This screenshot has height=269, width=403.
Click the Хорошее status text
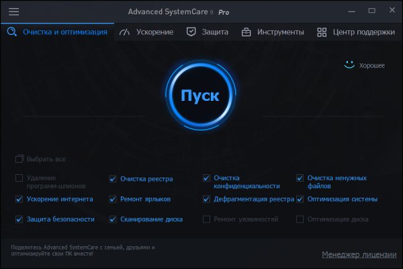[372, 65]
